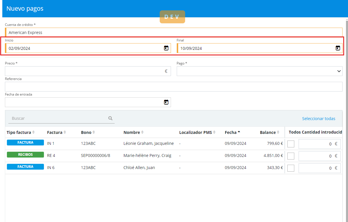Click the Bono column header
Viewport: 348px width, 222px height.
pyautogui.click(x=86, y=132)
